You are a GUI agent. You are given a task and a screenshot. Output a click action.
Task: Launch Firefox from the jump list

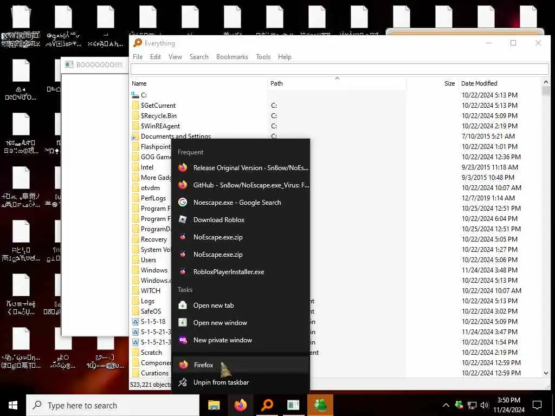pos(241,365)
